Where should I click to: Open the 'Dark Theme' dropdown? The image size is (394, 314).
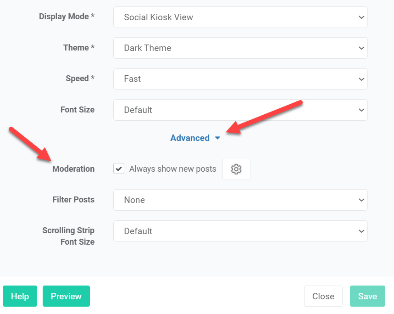240,48
